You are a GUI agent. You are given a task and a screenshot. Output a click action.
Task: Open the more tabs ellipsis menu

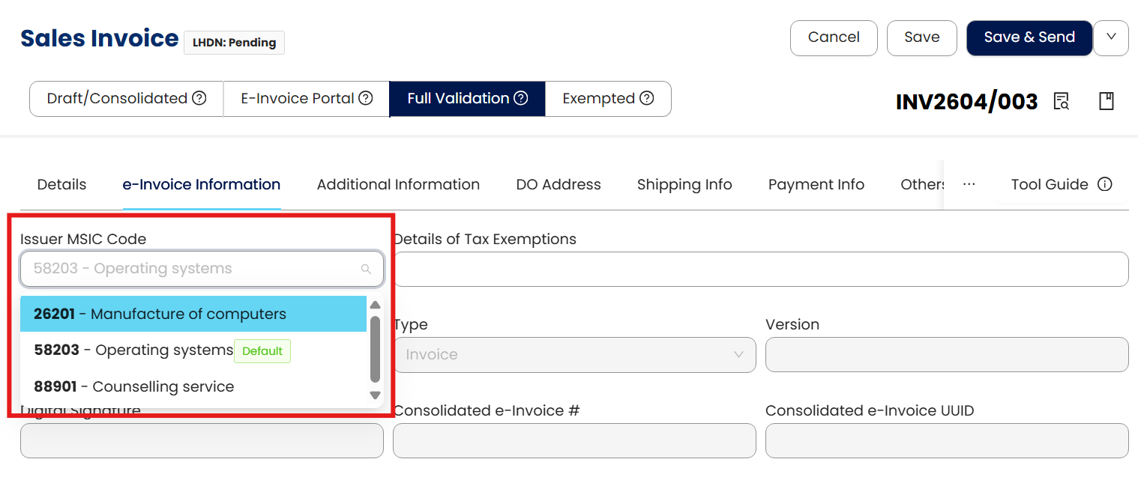(x=969, y=184)
